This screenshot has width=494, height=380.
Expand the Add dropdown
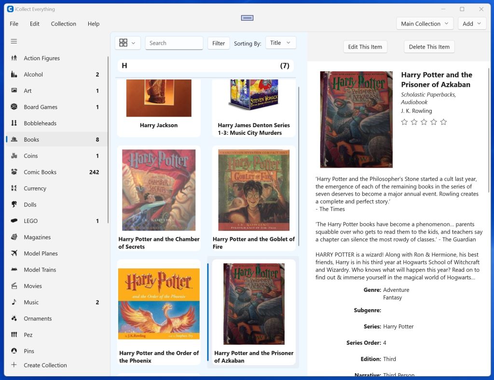[471, 23]
